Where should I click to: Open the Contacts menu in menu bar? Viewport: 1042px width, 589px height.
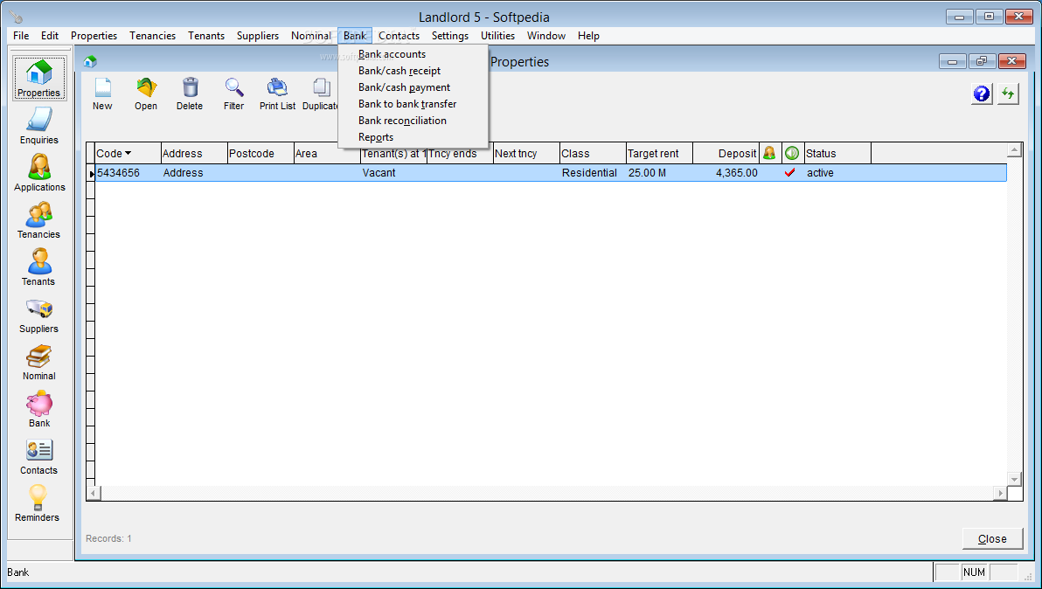pos(399,36)
